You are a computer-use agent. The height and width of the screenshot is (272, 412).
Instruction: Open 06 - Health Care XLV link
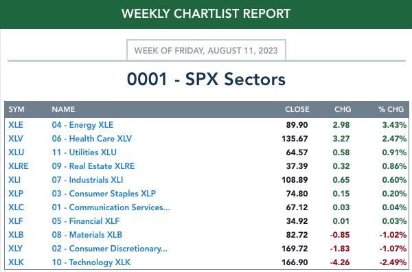pos(92,139)
